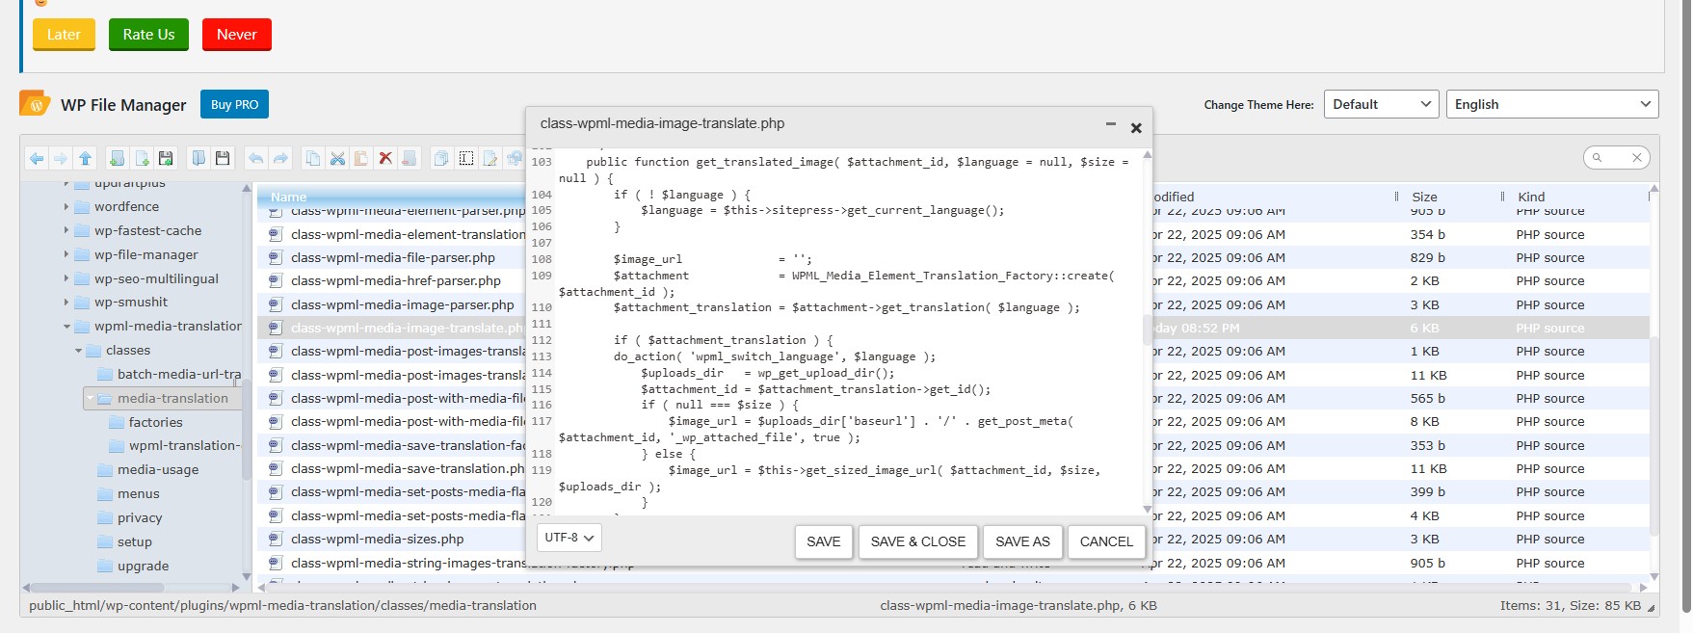The height and width of the screenshot is (633, 1693).
Task: Click the SAVE AS button
Action: pyautogui.click(x=1022, y=541)
